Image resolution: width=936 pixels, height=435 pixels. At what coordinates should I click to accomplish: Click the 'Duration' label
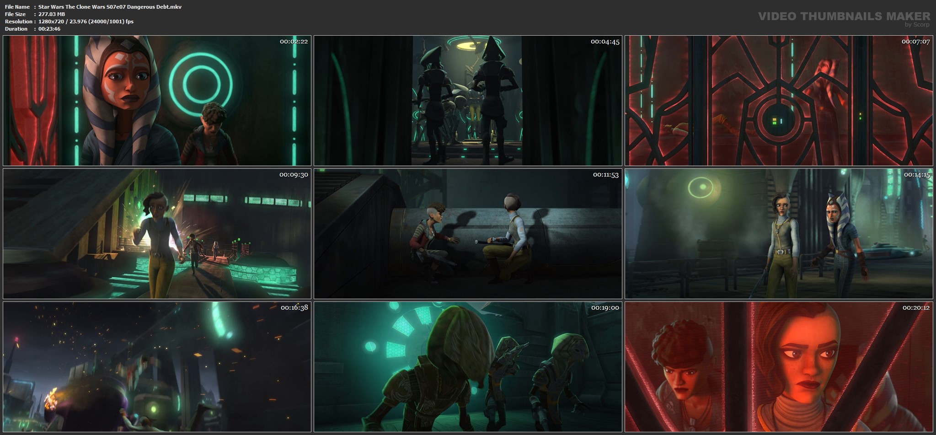pos(16,29)
